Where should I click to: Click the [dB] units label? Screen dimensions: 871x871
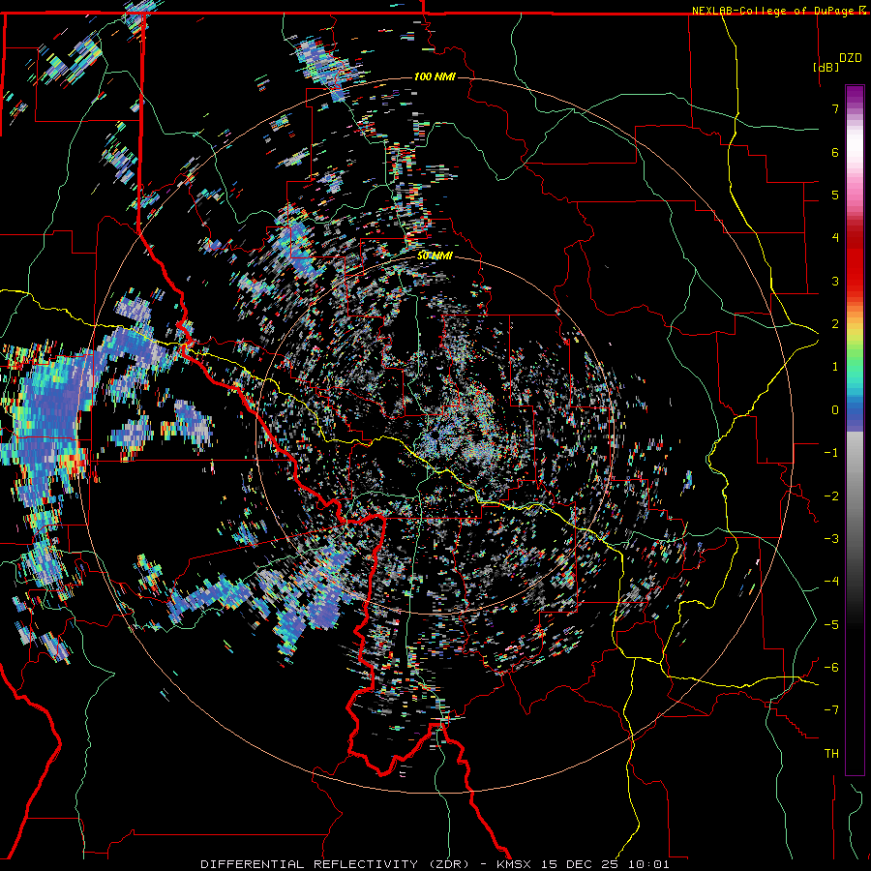coord(826,67)
